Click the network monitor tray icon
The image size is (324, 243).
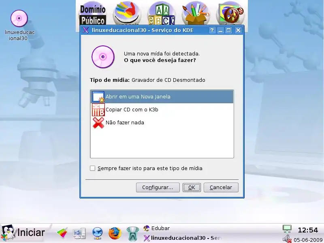[x=287, y=229]
